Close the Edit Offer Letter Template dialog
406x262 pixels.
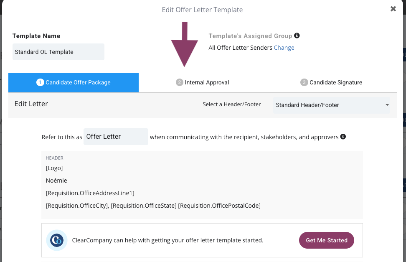click(x=393, y=9)
